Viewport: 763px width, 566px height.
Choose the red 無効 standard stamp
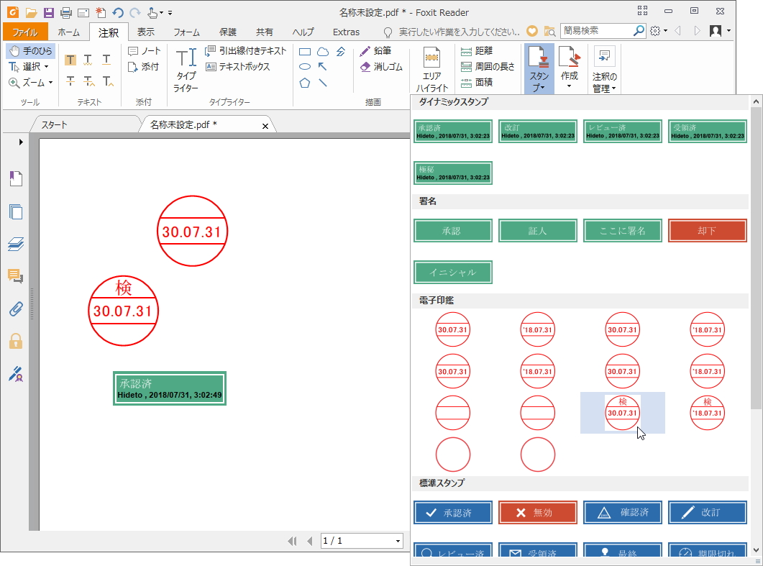pyautogui.click(x=538, y=513)
